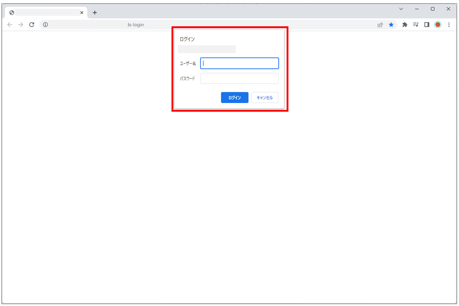The width and height of the screenshot is (459, 306).
Task: Focus the ユーザー名 input field
Action: pos(239,63)
